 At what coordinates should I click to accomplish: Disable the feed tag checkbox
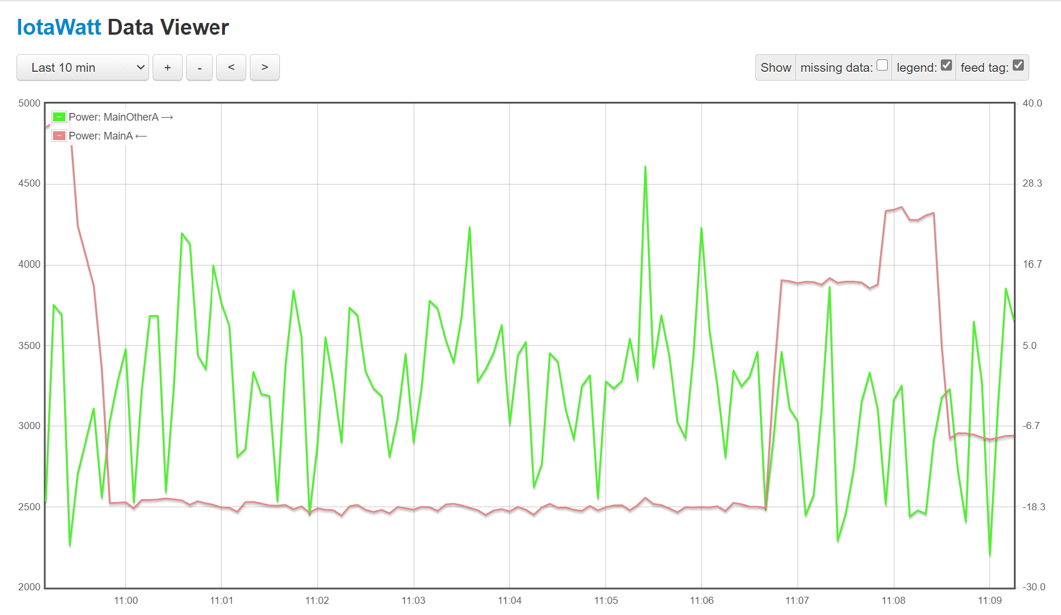[x=1018, y=65]
